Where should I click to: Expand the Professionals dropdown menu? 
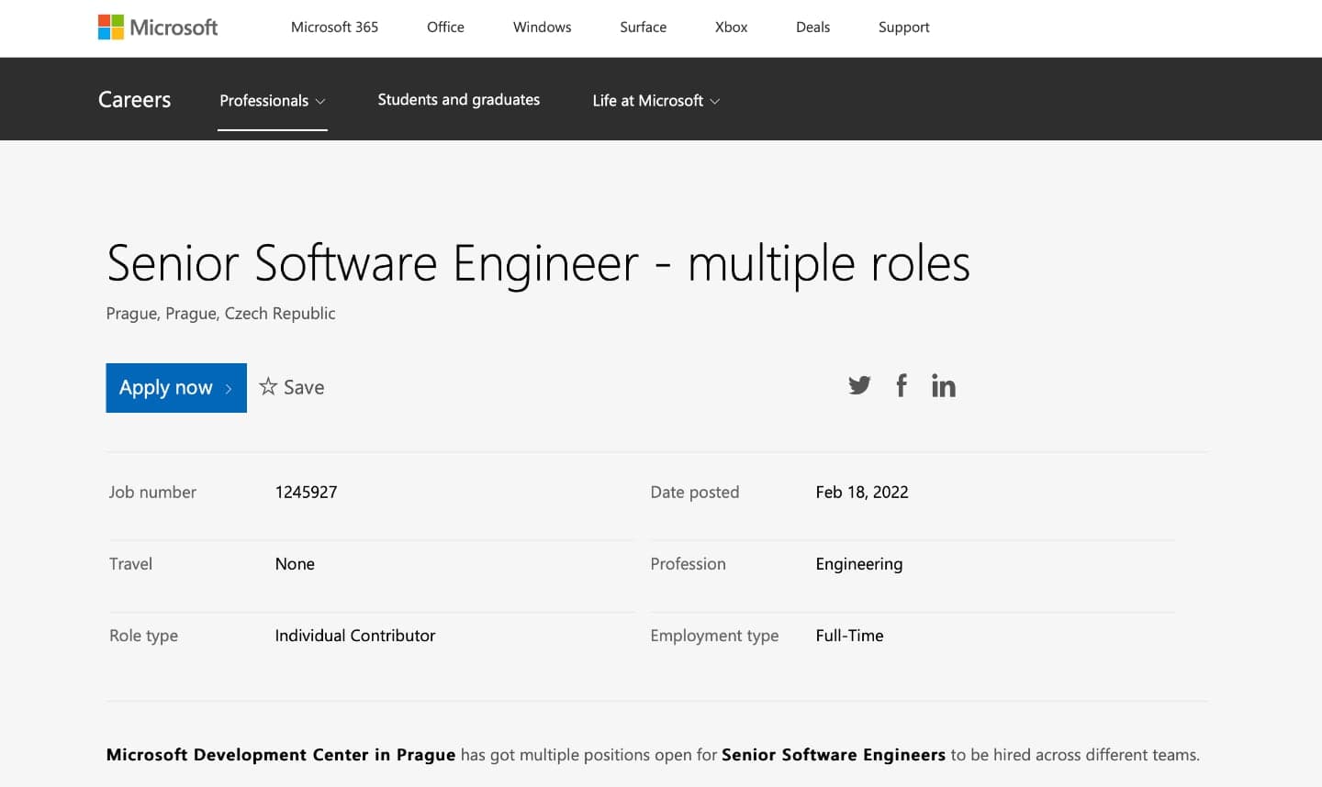(x=272, y=100)
